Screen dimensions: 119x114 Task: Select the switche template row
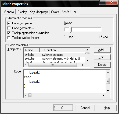tap(55, 58)
